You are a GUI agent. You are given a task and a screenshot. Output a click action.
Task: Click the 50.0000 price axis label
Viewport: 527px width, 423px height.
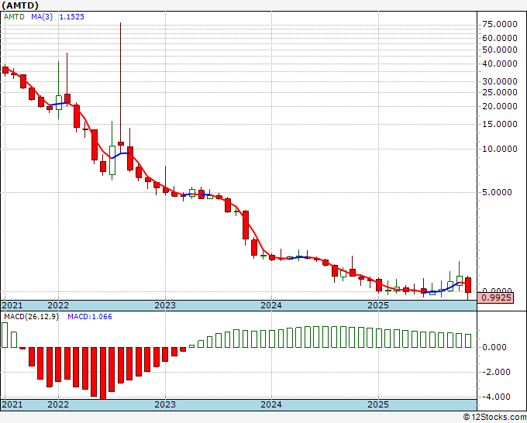coord(499,50)
